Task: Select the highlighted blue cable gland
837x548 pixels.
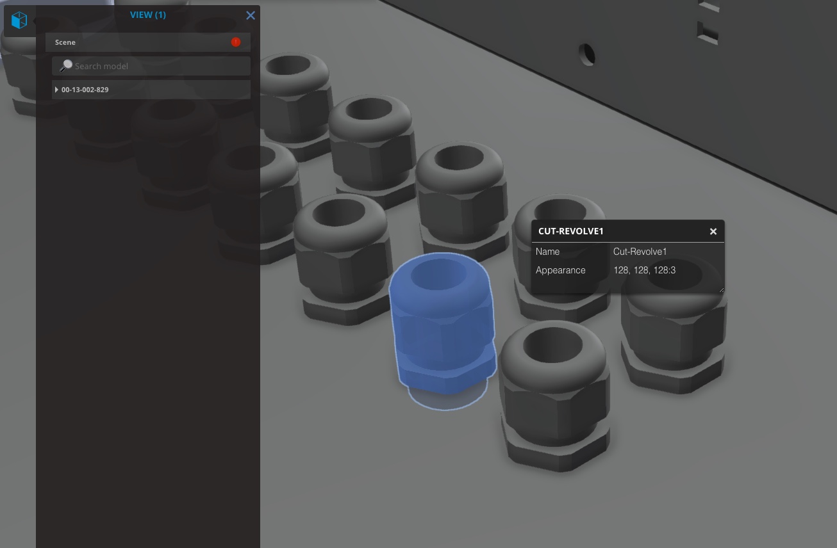Action: (442, 333)
